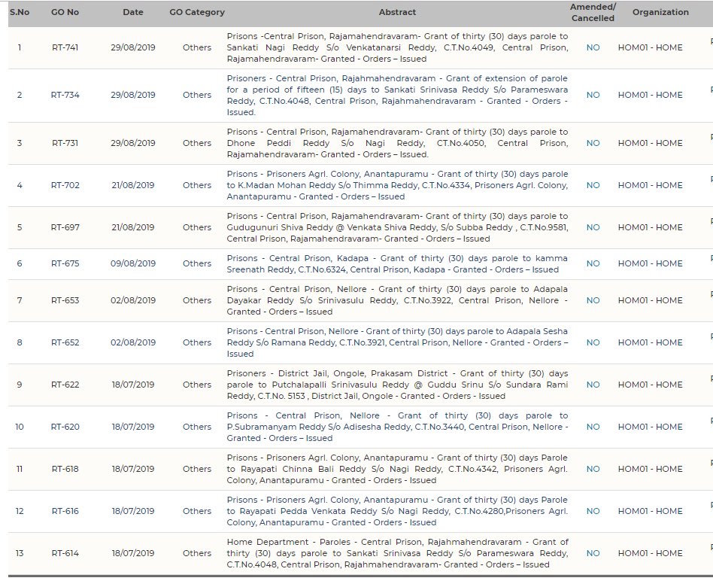Click abstract about K.Madan Mohan Reddy parole
The width and height of the screenshot is (713, 584).
coord(397,186)
